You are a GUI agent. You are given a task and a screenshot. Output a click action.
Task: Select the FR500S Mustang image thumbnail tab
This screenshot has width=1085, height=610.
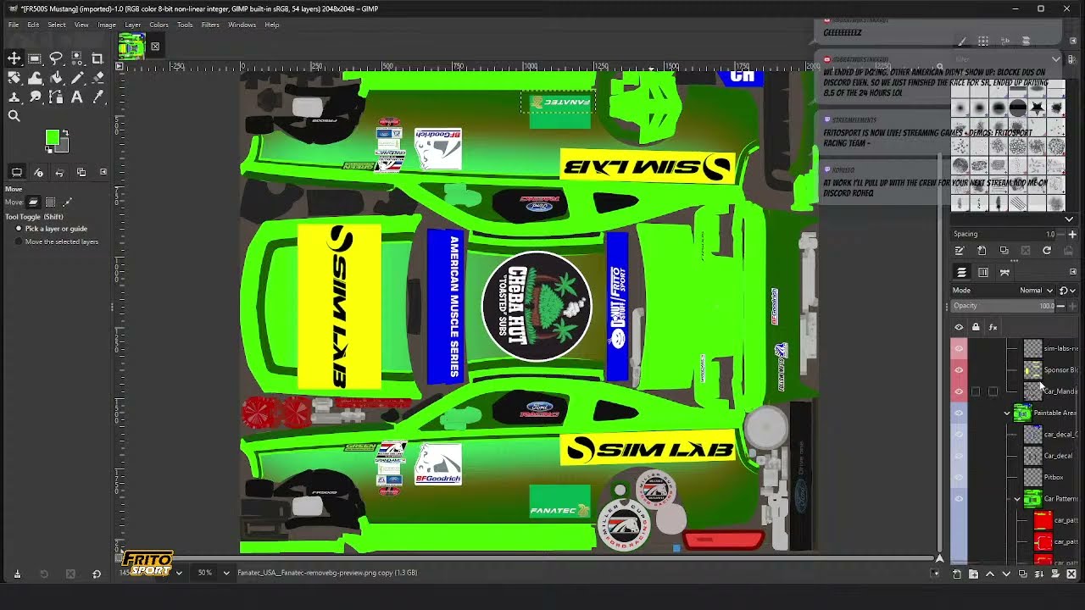tap(131, 46)
